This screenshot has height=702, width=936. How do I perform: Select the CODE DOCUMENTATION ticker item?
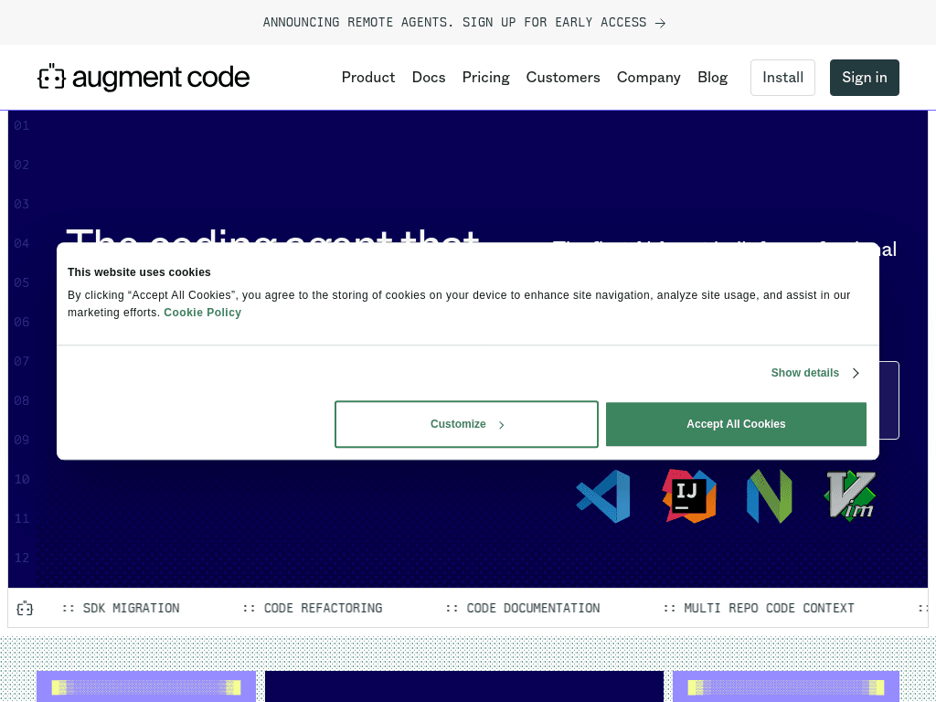point(522,608)
